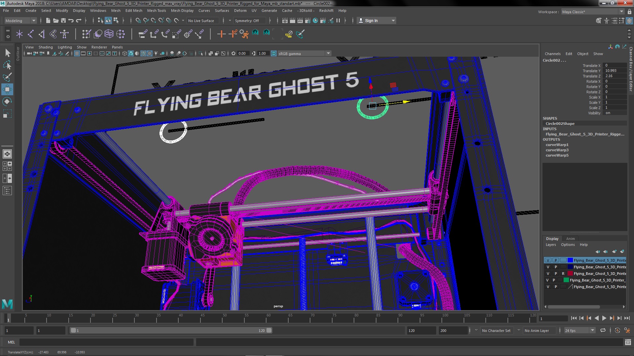
Task: Click the Translate Y value field
Action: coord(614,71)
